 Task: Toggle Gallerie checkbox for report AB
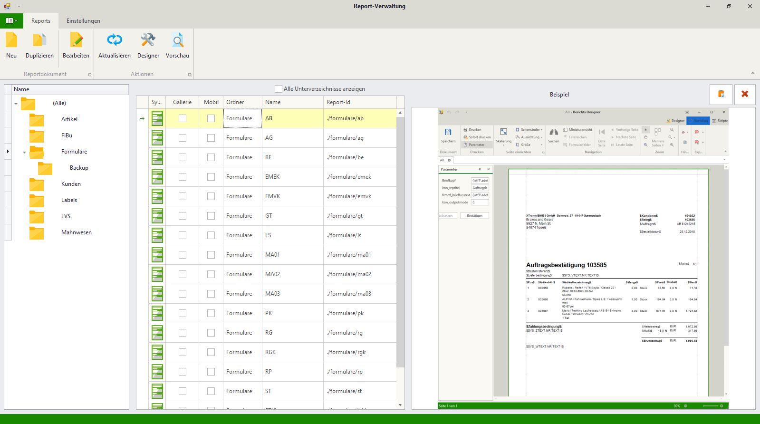(x=182, y=118)
